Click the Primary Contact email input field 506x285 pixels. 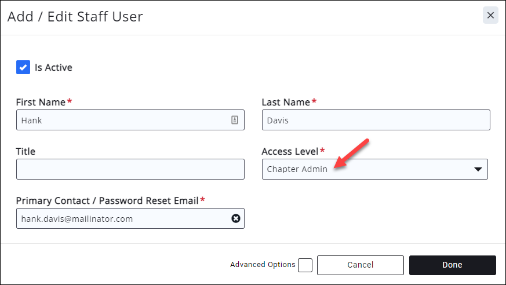[x=122, y=218]
